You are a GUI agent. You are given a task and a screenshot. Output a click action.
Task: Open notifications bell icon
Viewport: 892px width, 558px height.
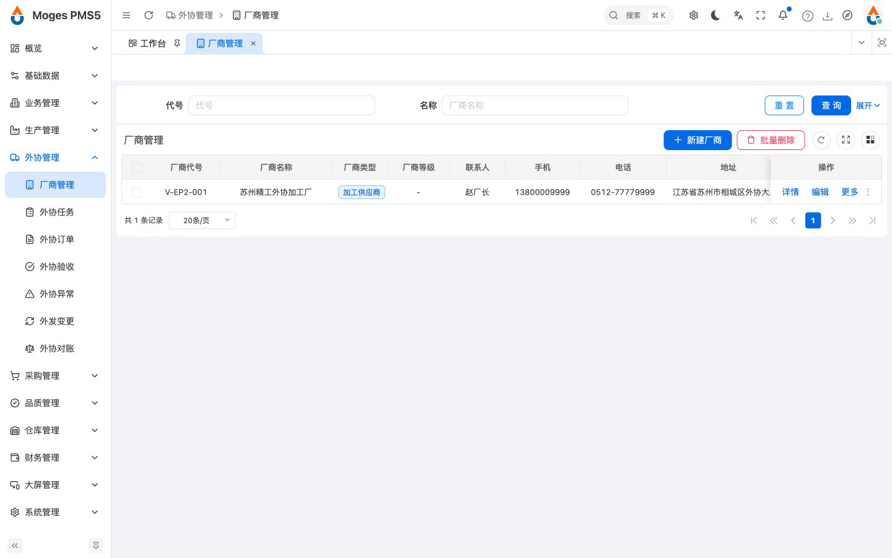click(783, 15)
